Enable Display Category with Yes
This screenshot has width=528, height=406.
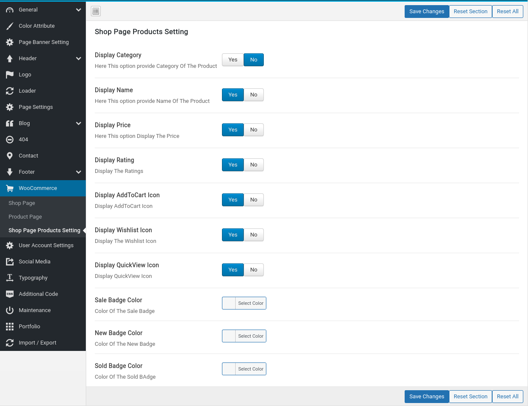[233, 60]
